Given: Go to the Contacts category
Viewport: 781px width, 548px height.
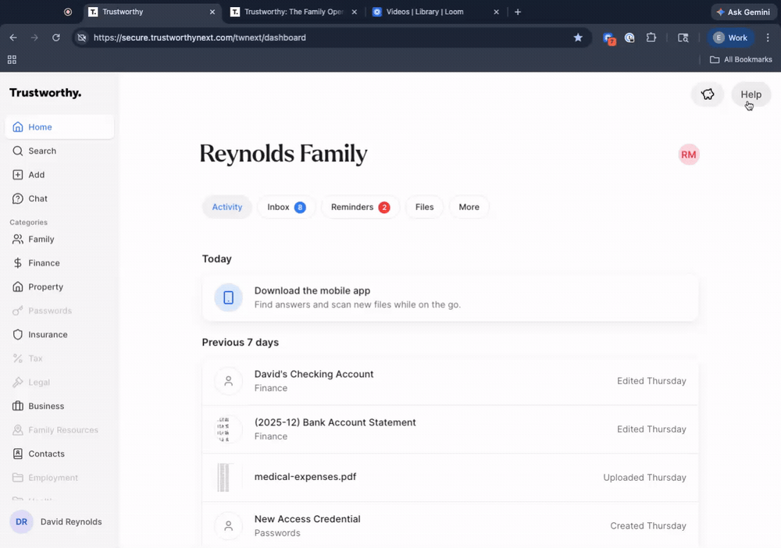Looking at the screenshot, I should pyautogui.click(x=46, y=454).
